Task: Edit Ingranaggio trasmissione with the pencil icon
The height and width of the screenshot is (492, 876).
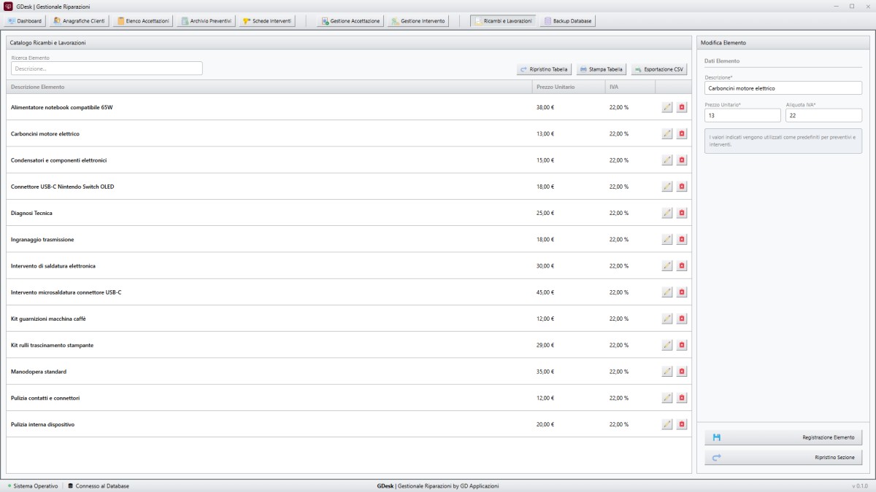Action: point(666,239)
